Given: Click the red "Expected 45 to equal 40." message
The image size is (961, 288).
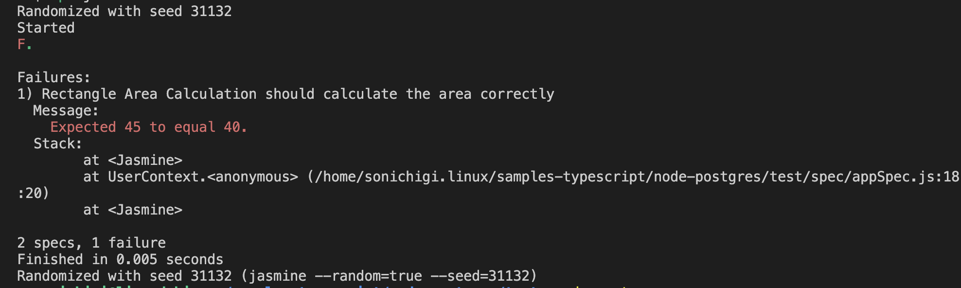Looking at the screenshot, I should (149, 127).
